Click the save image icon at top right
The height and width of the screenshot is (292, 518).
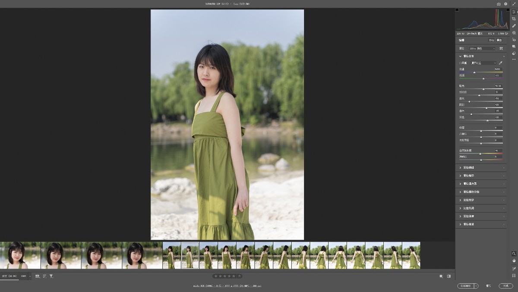499,4
